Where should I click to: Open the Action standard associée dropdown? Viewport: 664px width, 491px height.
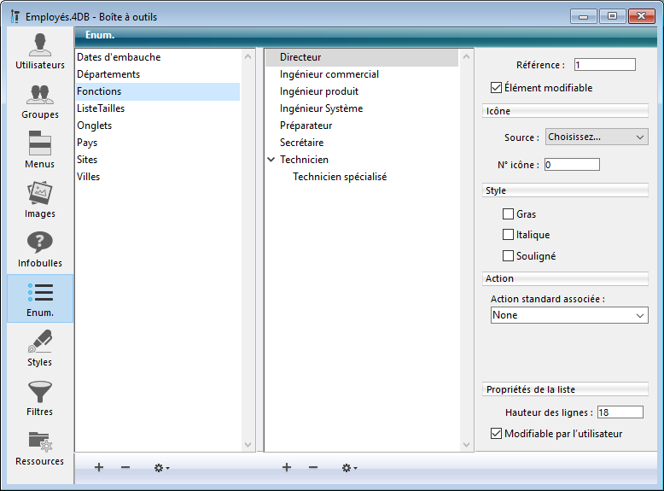click(x=569, y=315)
